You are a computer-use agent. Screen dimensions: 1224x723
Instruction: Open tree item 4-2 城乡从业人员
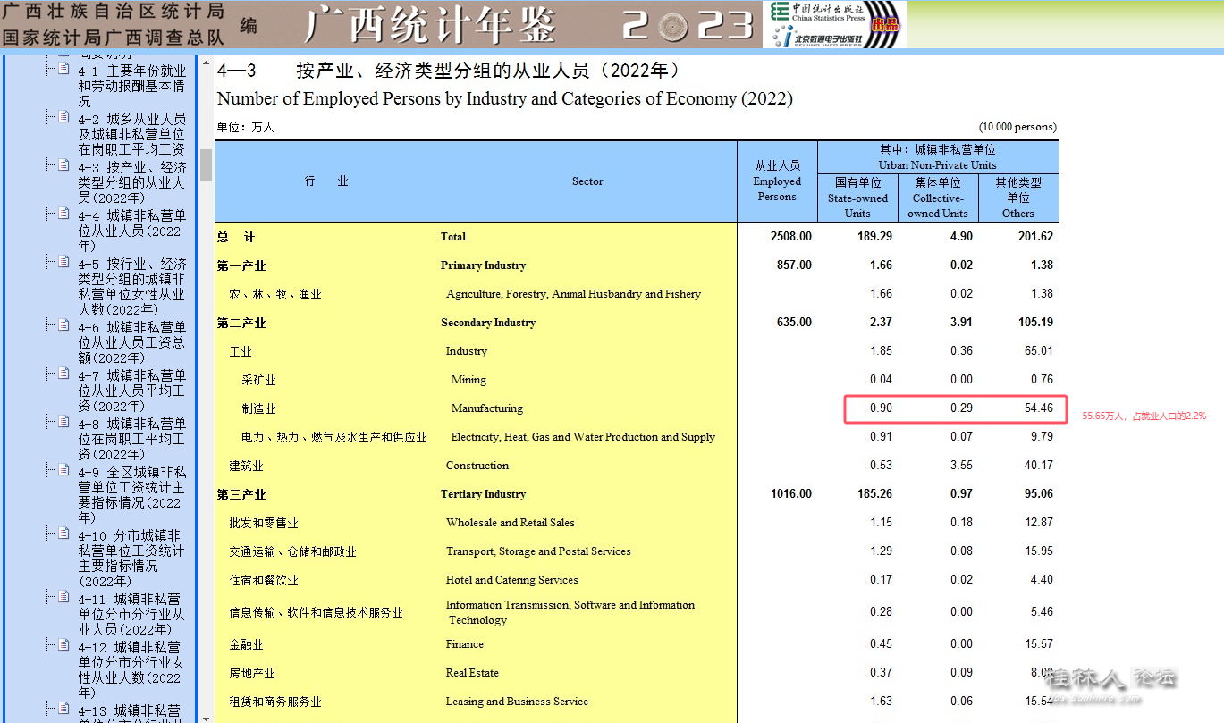pos(131,134)
